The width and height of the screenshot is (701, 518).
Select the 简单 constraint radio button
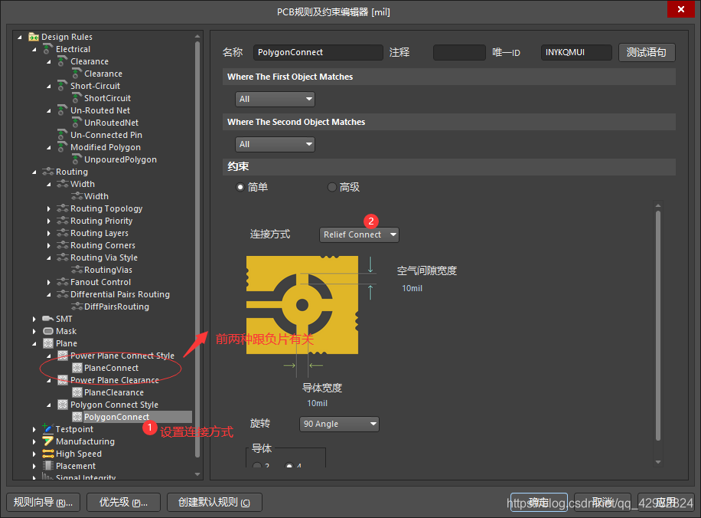pos(240,187)
